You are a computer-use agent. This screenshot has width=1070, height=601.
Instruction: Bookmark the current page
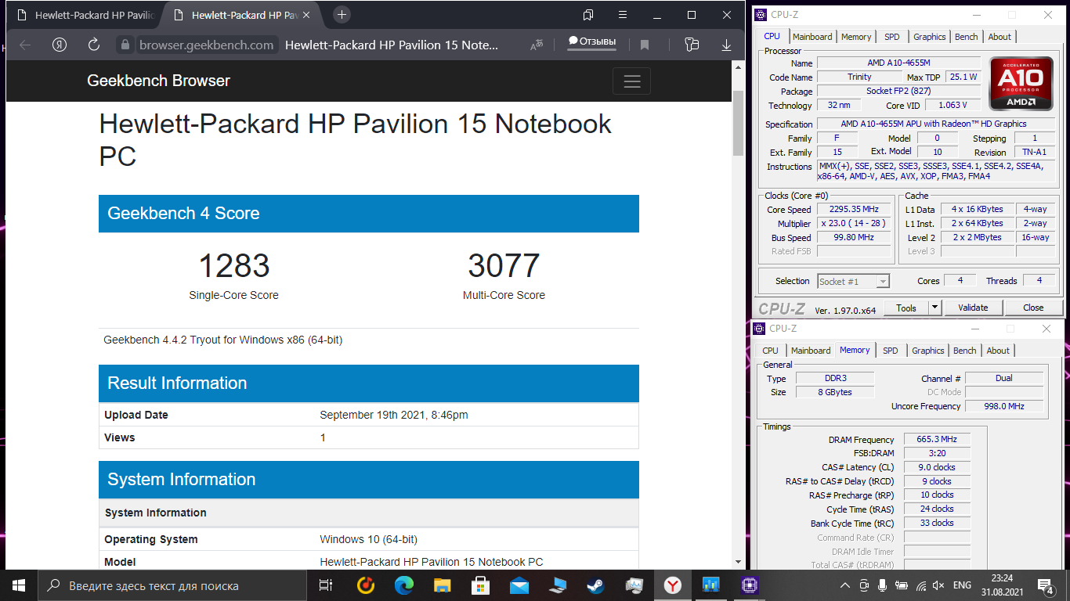click(645, 45)
